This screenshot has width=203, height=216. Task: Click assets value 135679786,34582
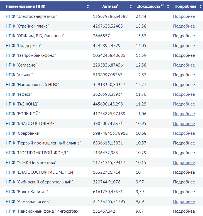tap(110, 16)
